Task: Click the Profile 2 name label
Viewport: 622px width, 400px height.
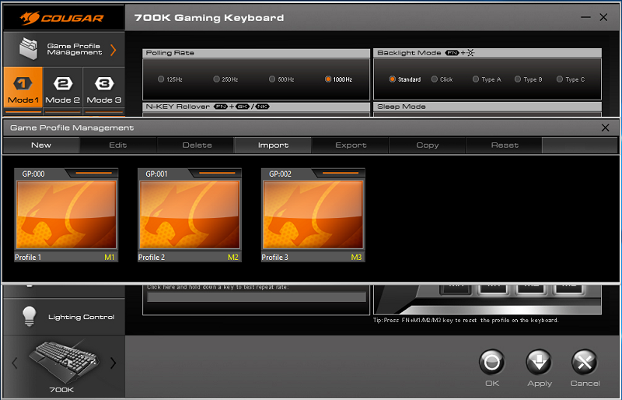Action: tap(152, 258)
